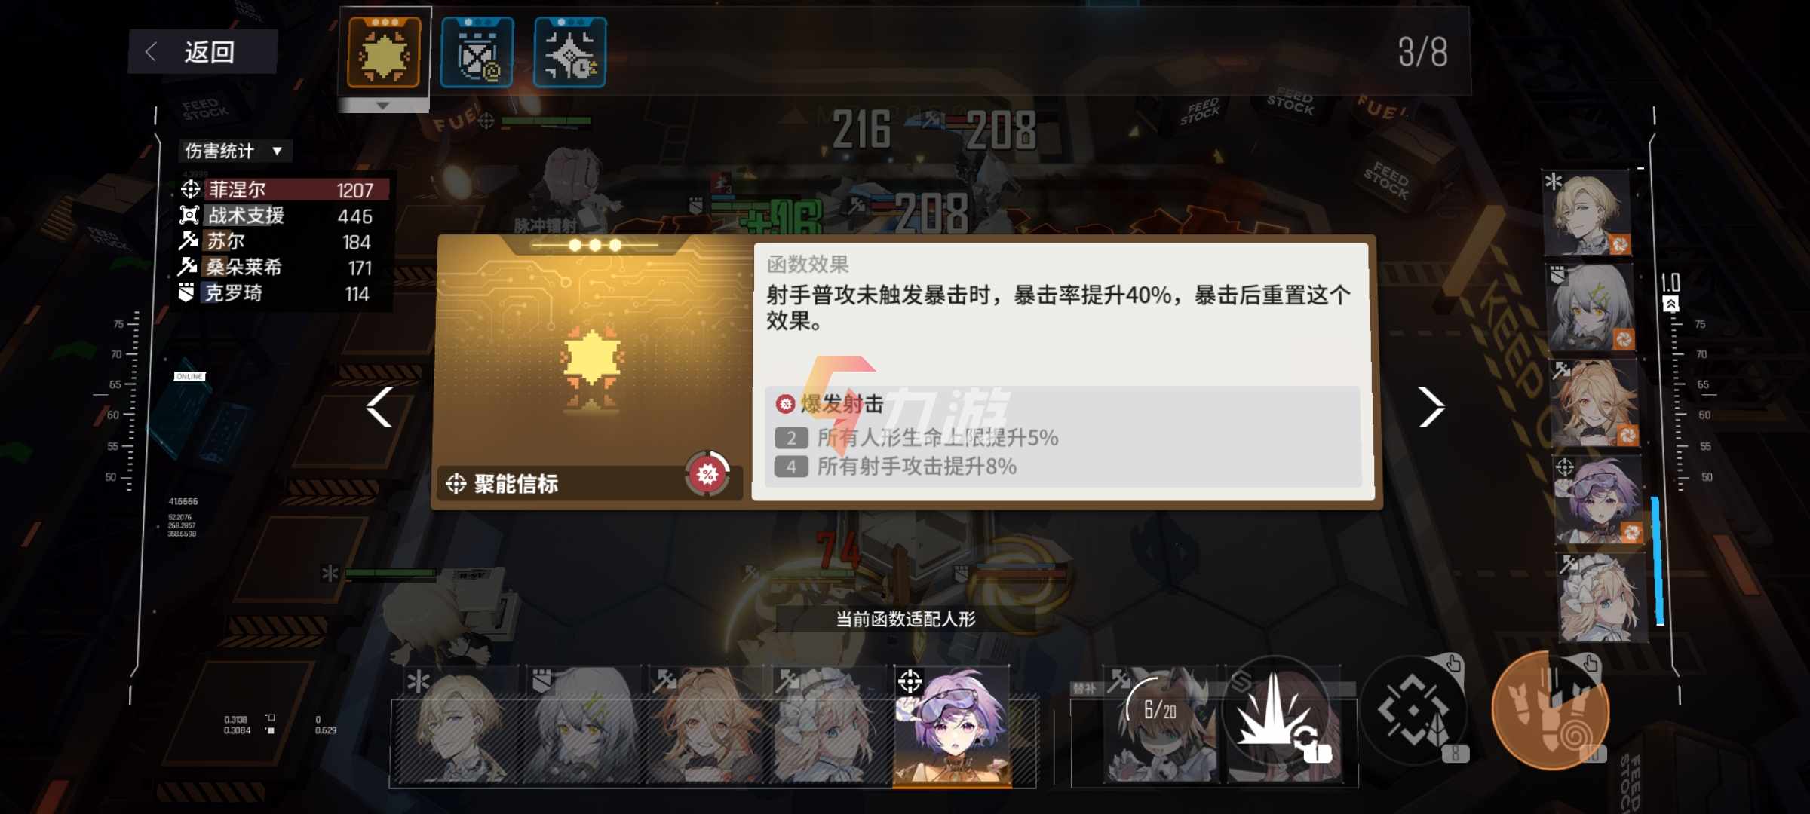Collapse the selected function card arrow
This screenshot has height=814, width=1810.
click(x=383, y=106)
